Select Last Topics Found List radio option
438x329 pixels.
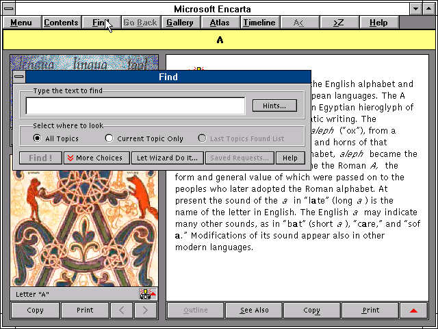241,138
